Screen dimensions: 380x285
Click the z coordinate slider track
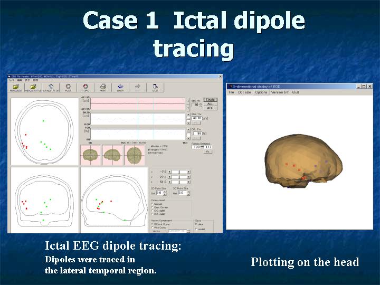pos(179,182)
